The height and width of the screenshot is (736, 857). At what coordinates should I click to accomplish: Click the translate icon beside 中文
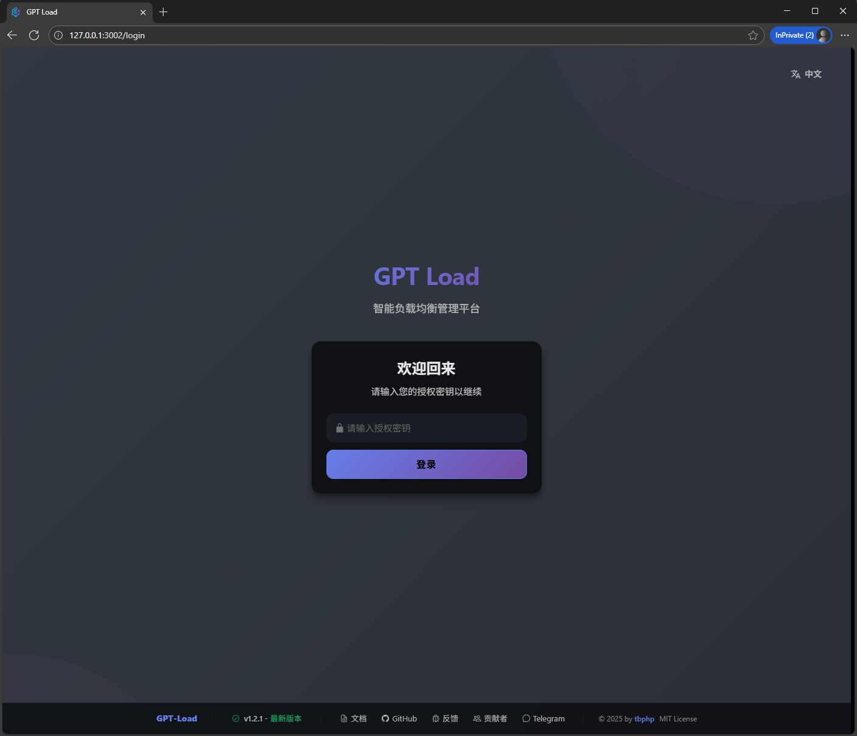click(795, 74)
